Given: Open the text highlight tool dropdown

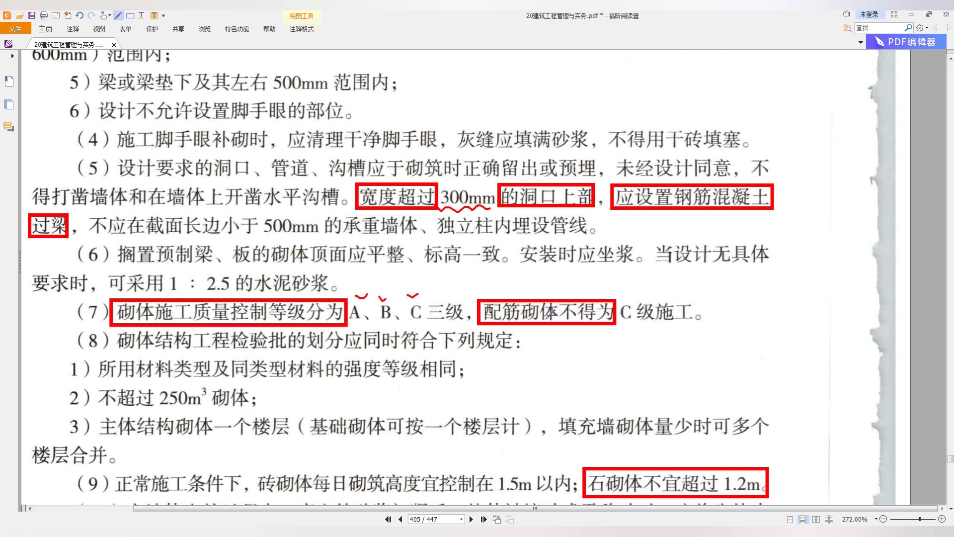Looking at the screenshot, I should [x=163, y=15].
